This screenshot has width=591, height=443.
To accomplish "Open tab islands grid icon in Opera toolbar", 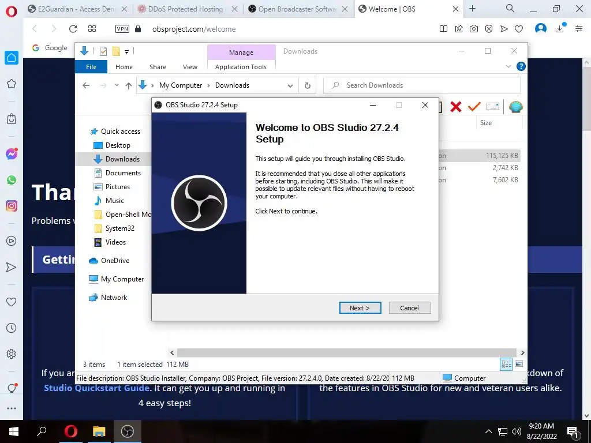I will tap(92, 29).
